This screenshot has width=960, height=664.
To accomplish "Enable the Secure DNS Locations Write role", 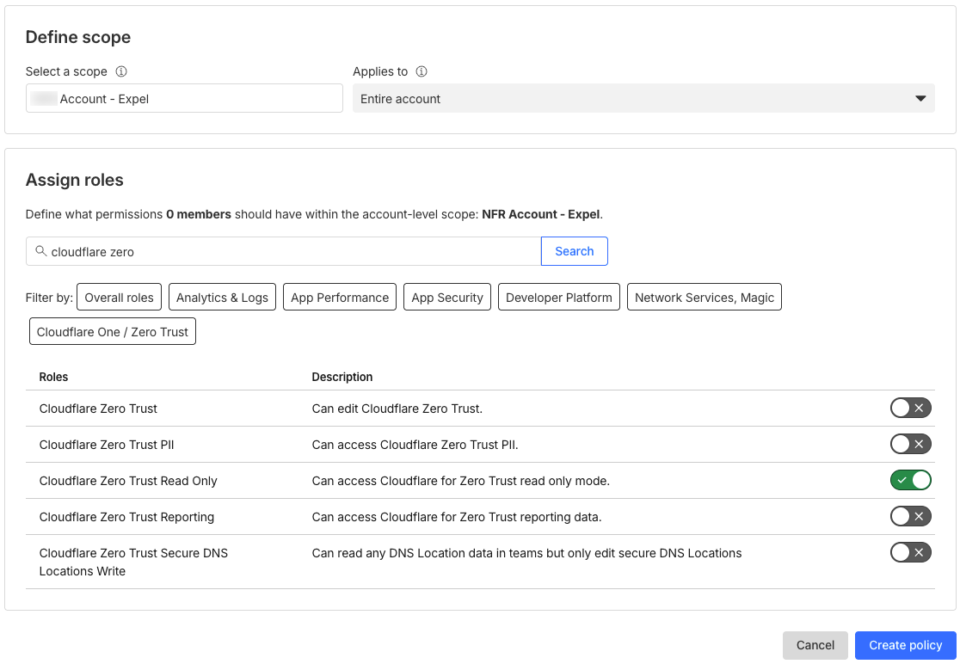I will click(910, 553).
